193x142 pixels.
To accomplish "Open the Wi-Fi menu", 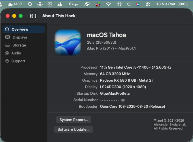I will pyautogui.click(x=109, y=5).
